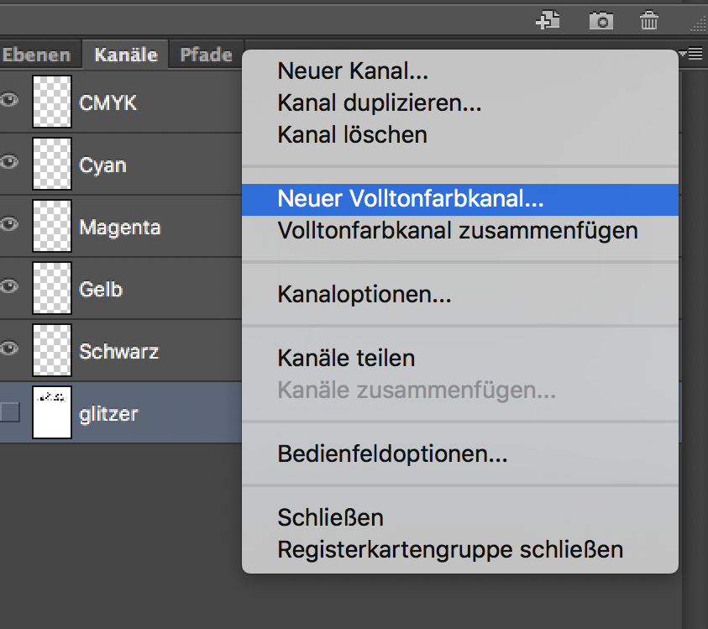
Task: Toggle visibility of the Cyan channel
Action: coord(10,163)
